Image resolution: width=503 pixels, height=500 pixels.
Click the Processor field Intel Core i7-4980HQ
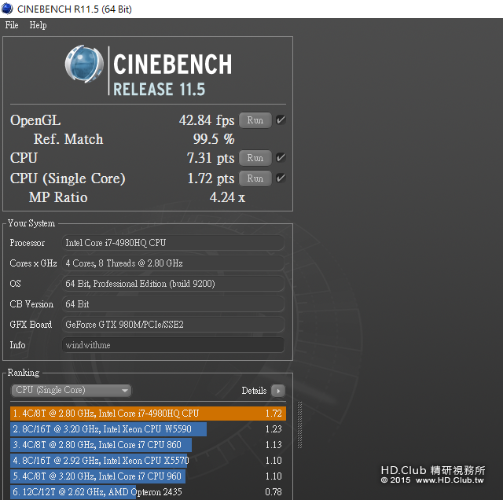click(x=173, y=243)
